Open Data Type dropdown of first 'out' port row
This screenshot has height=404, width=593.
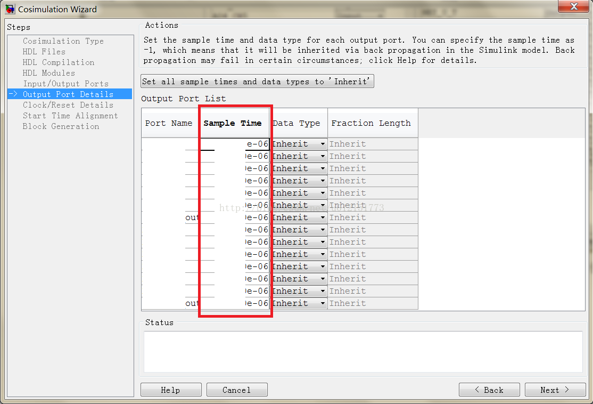click(299, 217)
